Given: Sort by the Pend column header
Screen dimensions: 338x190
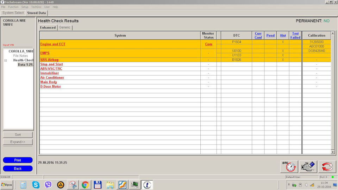Looking at the screenshot, I should tap(270, 36).
